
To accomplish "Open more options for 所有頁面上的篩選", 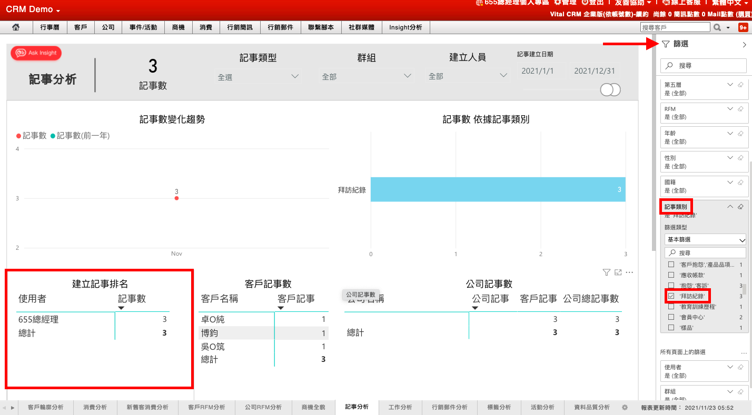I will (x=744, y=352).
